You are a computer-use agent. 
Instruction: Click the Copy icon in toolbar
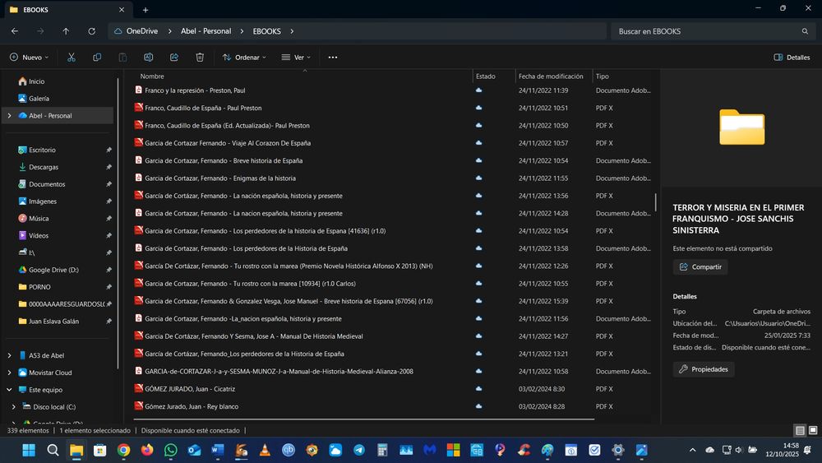point(97,58)
